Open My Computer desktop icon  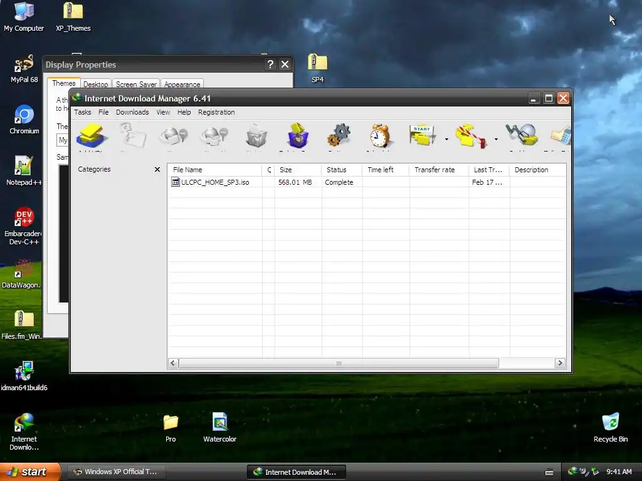click(24, 17)
